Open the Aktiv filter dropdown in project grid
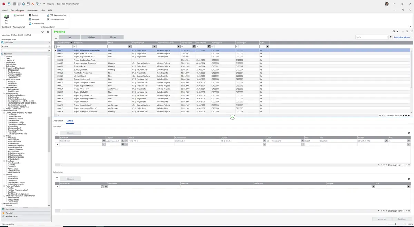 [267, 46]
